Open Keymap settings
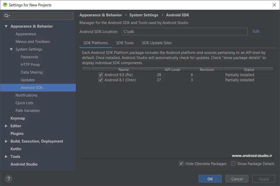280x186 pixels. (x=18, y=118)
